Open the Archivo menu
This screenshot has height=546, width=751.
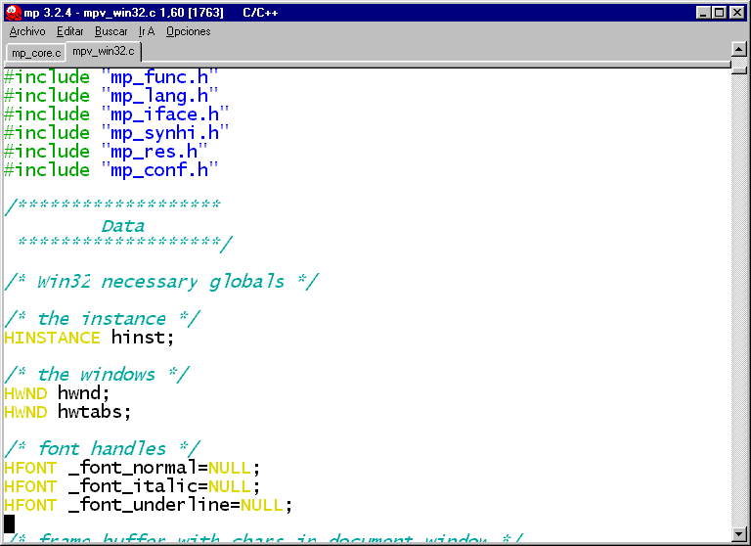tap(27, 31)
